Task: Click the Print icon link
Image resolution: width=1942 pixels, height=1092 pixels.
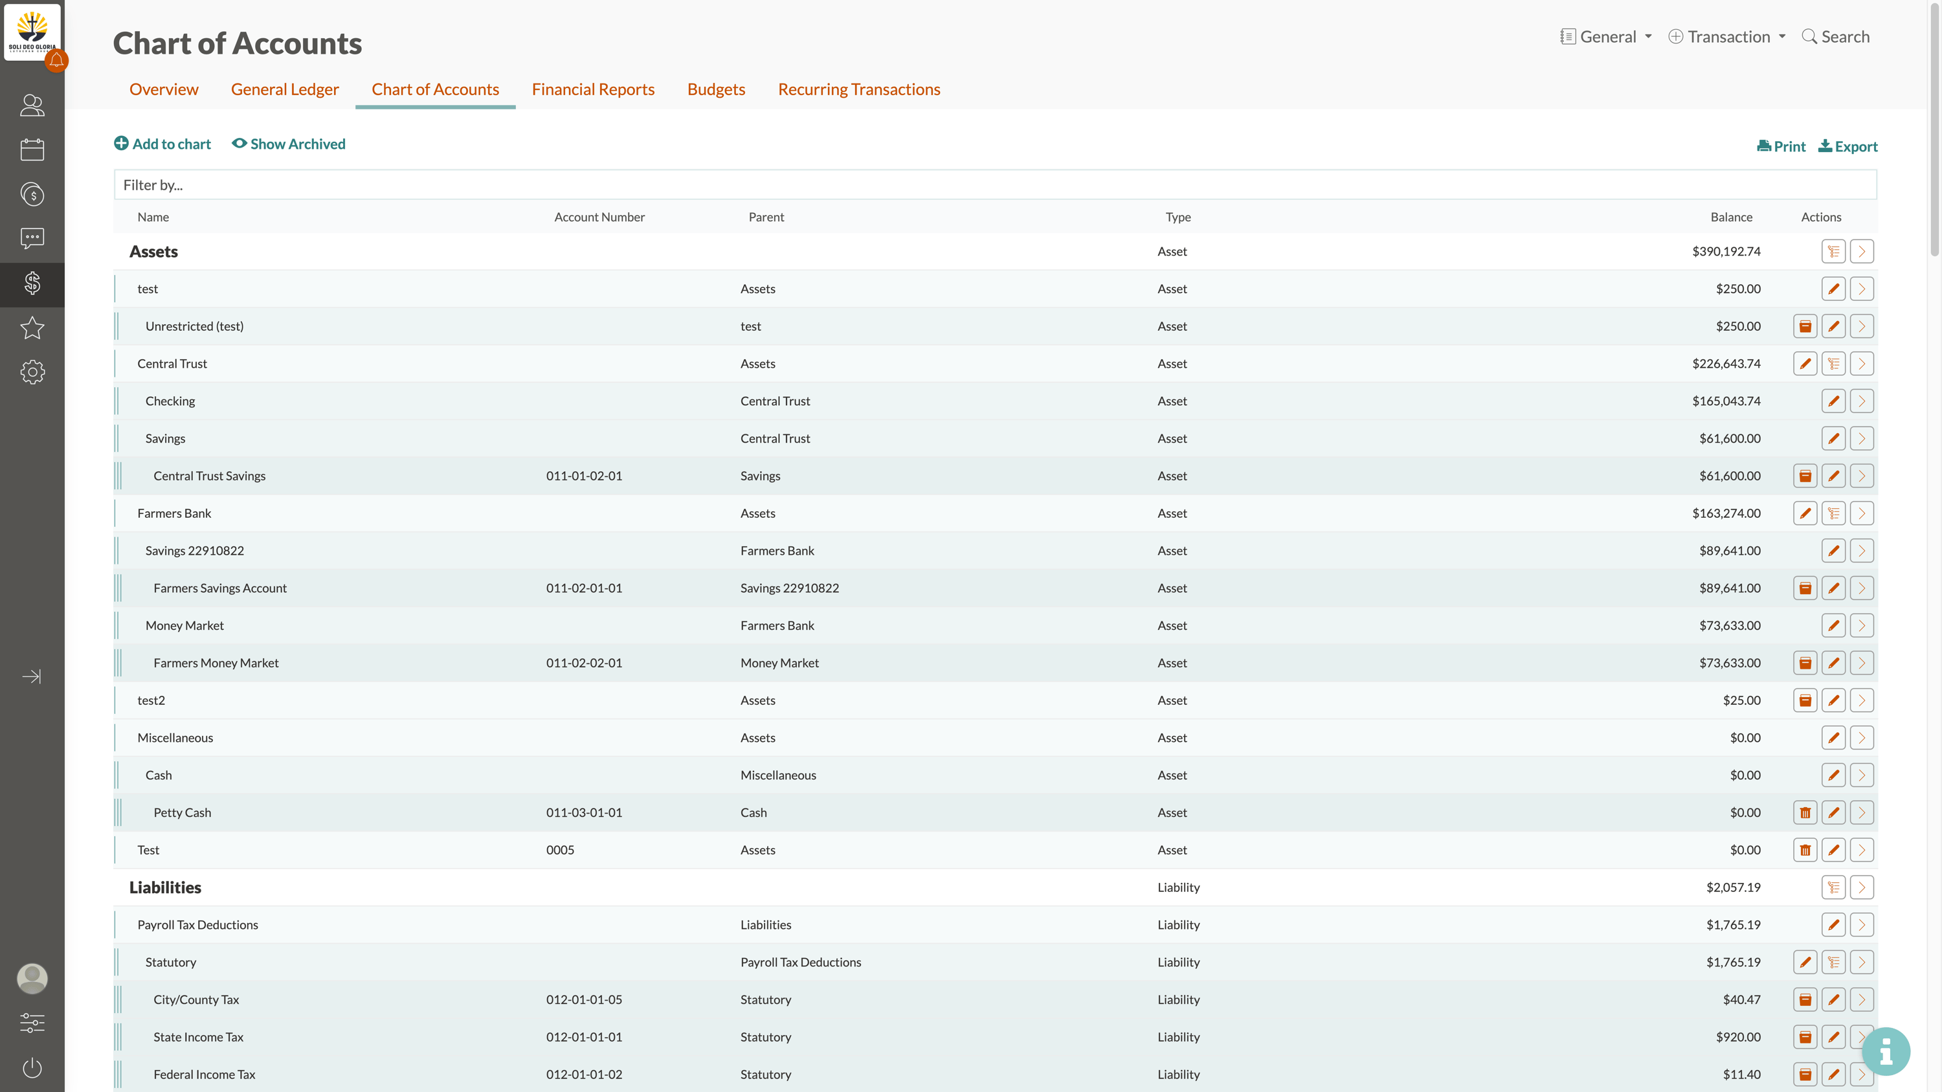Action: (x=1781, y=146)
